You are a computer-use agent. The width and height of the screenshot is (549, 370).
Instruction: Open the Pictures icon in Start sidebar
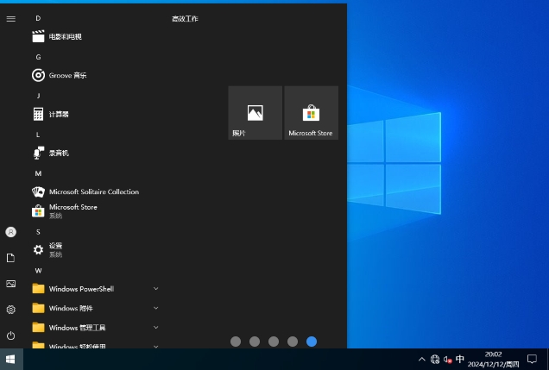point(10,284)
